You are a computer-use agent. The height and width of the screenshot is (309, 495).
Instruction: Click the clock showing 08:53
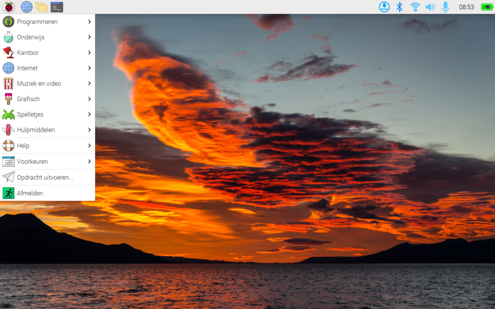coord(467,7)
